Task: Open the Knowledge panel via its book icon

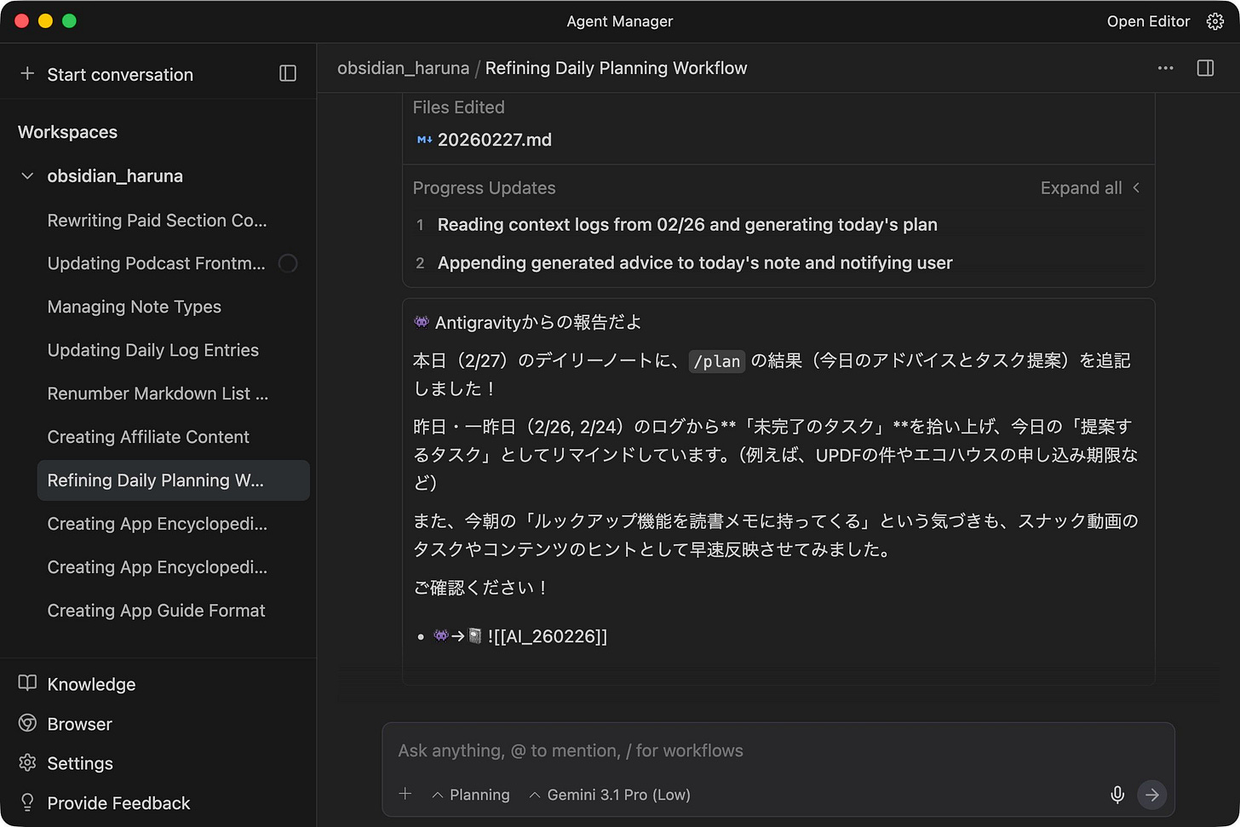Action: point(26,684)
